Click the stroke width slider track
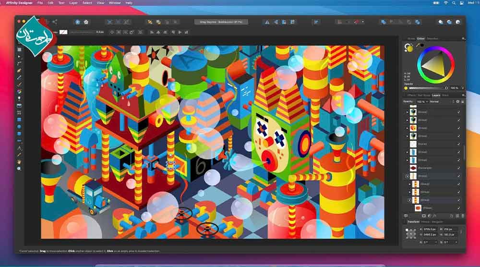 tap(82, 32)
